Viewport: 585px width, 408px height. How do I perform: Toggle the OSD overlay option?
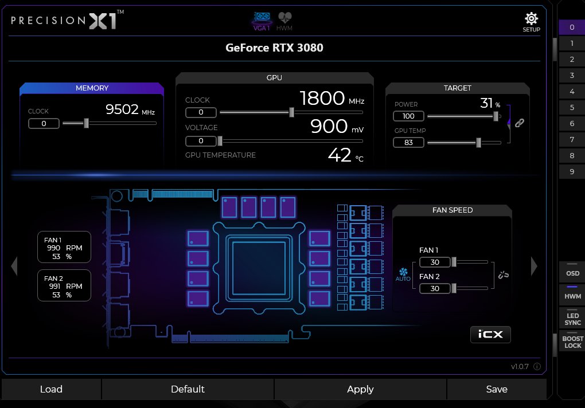572,272
